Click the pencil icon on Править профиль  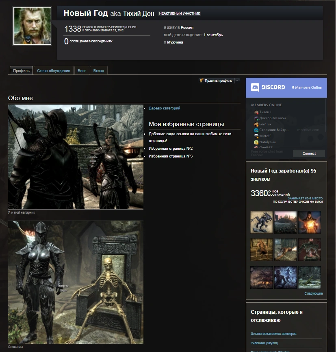201,80
